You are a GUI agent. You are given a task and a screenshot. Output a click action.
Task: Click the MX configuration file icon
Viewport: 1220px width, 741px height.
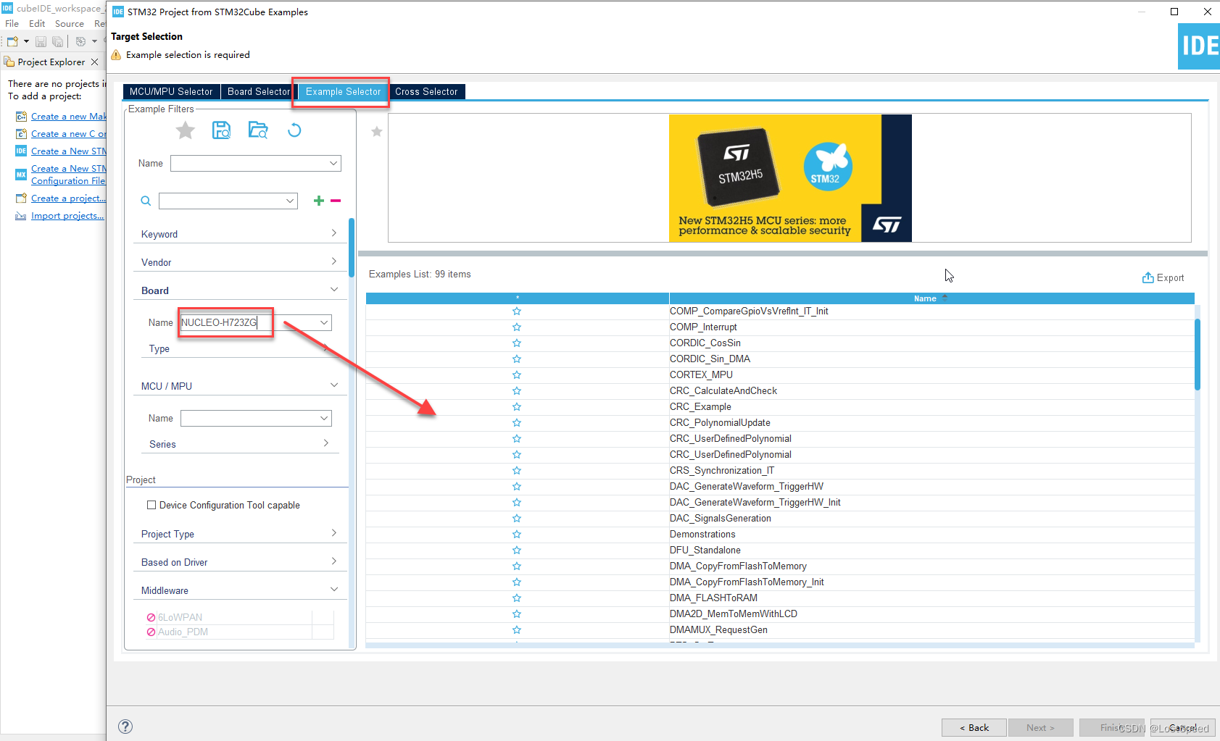tap(21, 175)
